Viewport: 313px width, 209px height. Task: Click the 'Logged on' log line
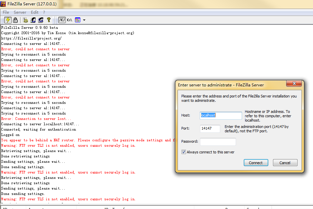[10, 135]
